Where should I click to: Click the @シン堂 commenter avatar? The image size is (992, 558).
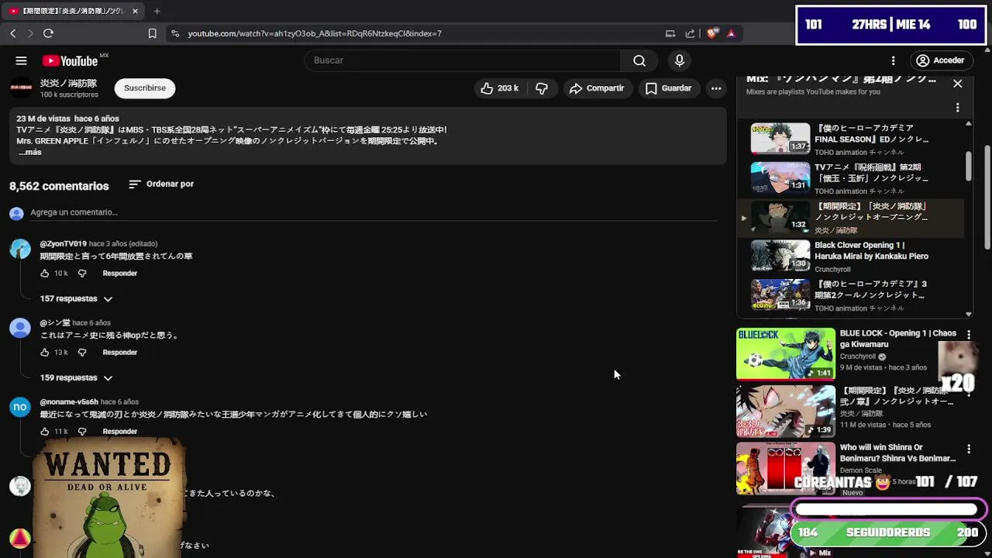click(20, 328)
